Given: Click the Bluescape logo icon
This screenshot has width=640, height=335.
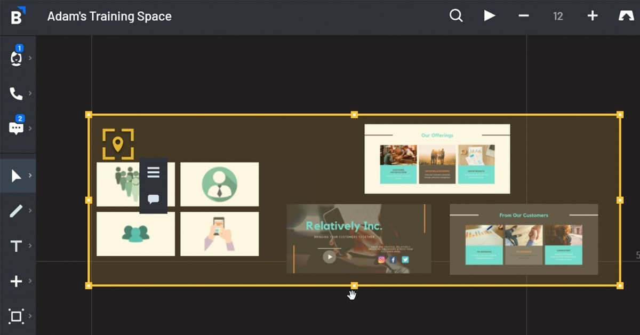Looking at the screenshot, I should pos(18,16).
